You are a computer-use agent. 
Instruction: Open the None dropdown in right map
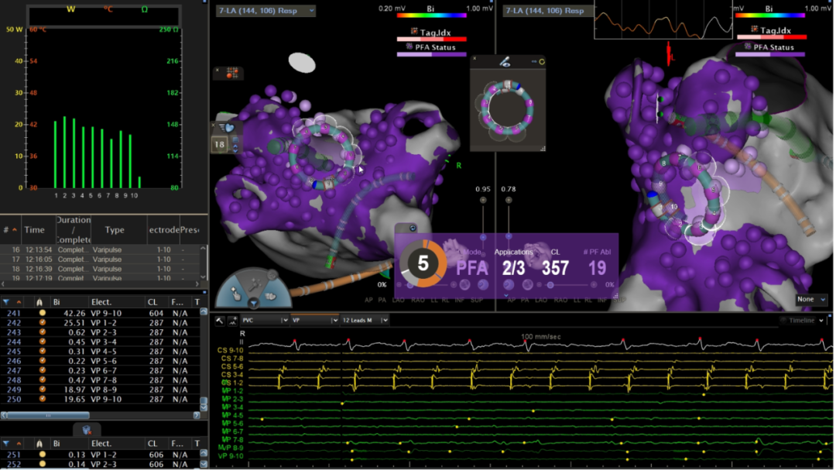tap(811, 300)
